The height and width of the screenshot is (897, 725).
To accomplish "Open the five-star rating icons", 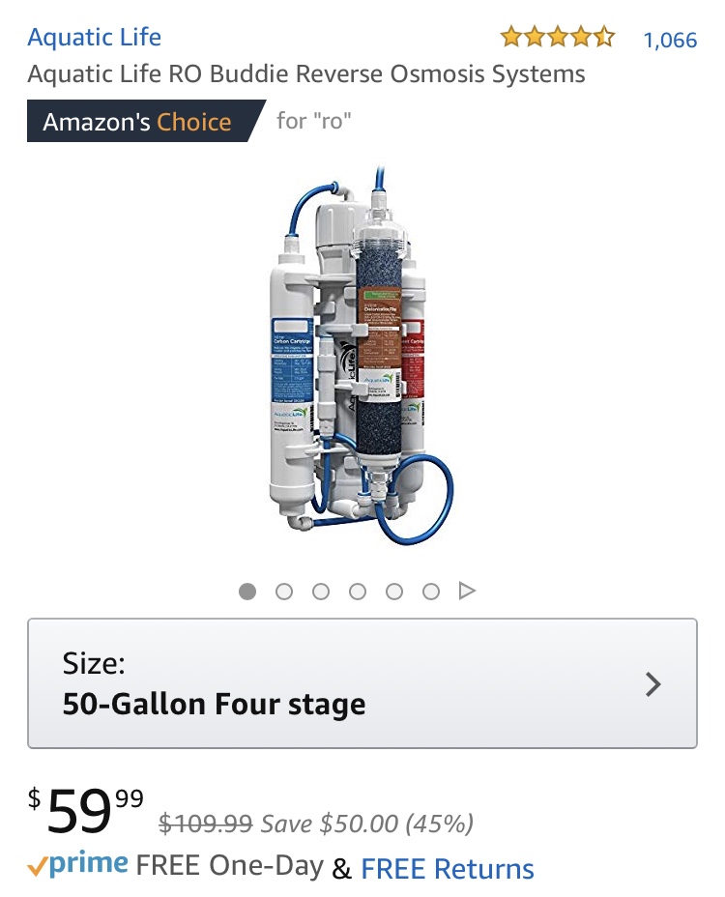I will 558,38.
